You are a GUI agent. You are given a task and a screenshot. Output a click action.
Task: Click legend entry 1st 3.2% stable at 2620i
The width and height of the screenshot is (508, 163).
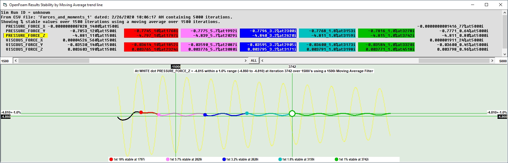pos(240,159)
